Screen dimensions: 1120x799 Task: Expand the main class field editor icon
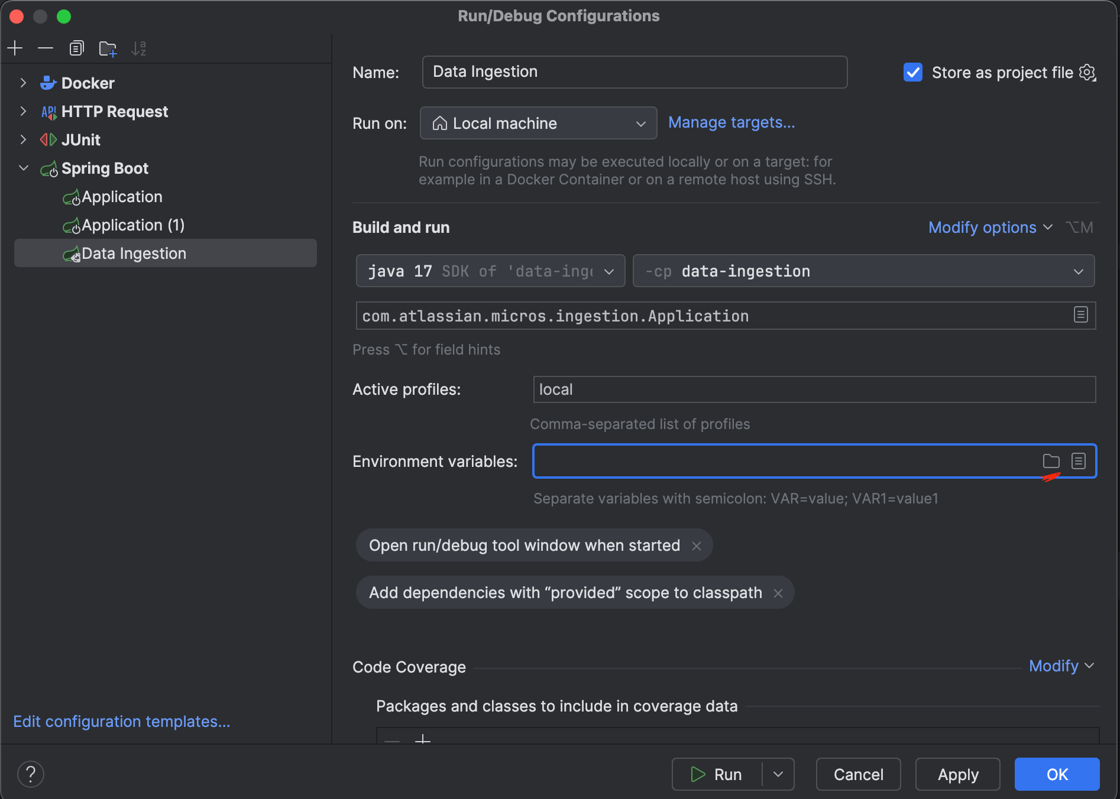tap(1080, 315)
